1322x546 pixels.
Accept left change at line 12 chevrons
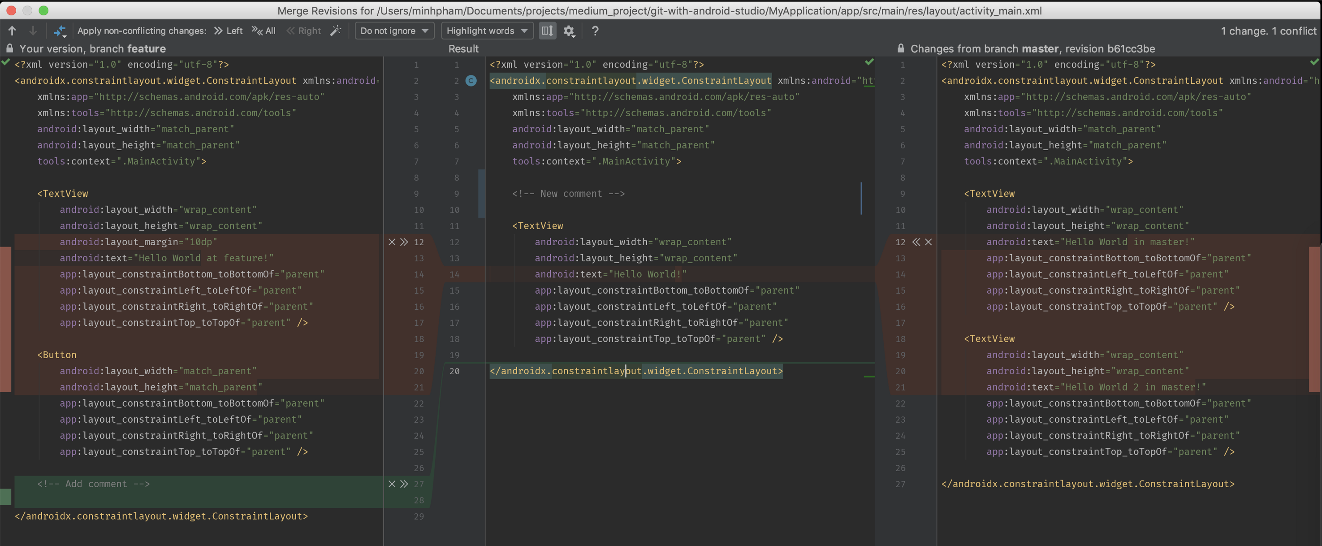click(404, 242)
